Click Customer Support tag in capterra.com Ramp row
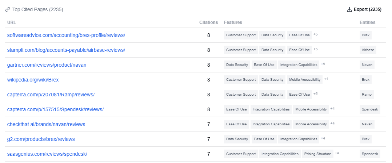Screen dimensions: 392x163 pyautogui.click(x=241, y=95)
